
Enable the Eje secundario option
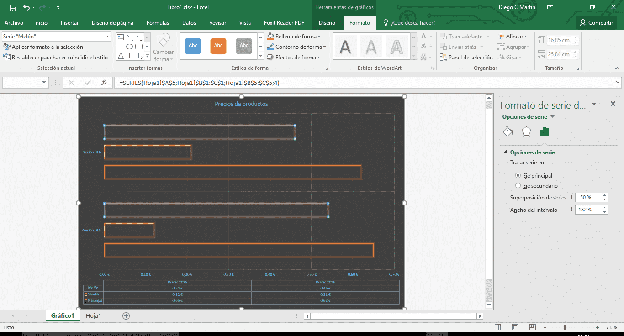point(519,185)
